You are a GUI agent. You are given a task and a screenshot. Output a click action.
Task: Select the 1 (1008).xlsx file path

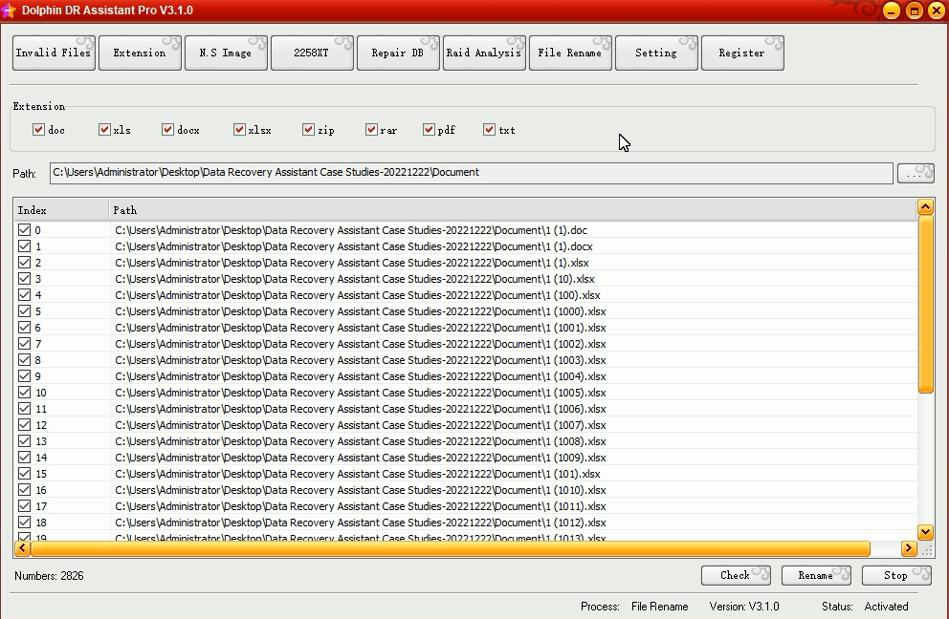click(361, 442)
